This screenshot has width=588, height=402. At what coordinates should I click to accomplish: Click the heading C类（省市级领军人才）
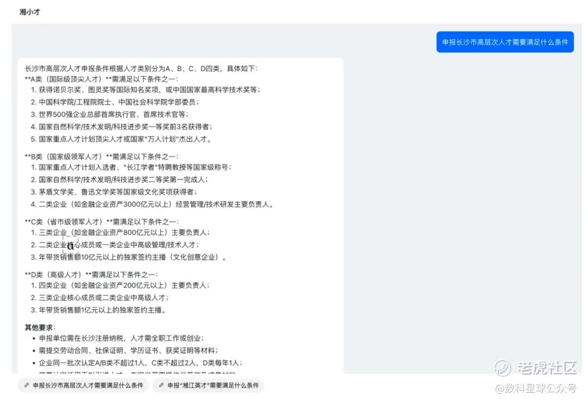tap(102, 222)
